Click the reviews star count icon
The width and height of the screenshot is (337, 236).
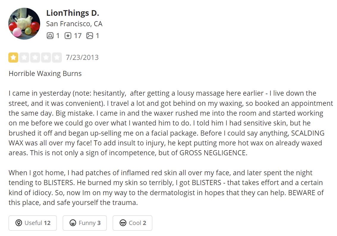(x=68, y=35)
